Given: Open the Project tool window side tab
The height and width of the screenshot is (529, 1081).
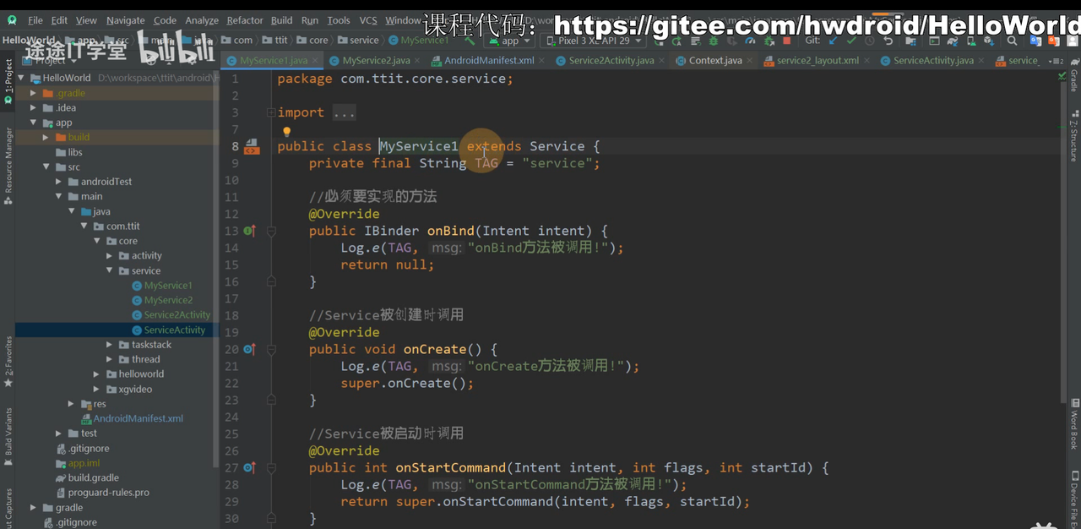Looking at the screenshot, I should click(x=8, y=82).
